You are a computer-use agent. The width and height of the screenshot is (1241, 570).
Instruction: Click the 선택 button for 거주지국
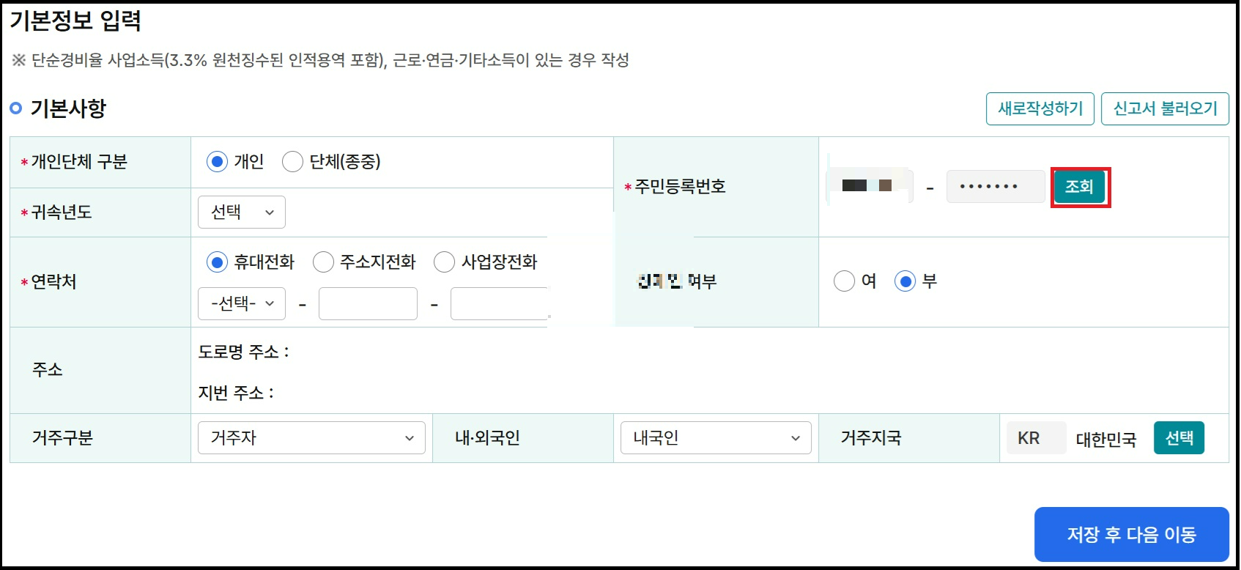click(x=1179, y=437)
